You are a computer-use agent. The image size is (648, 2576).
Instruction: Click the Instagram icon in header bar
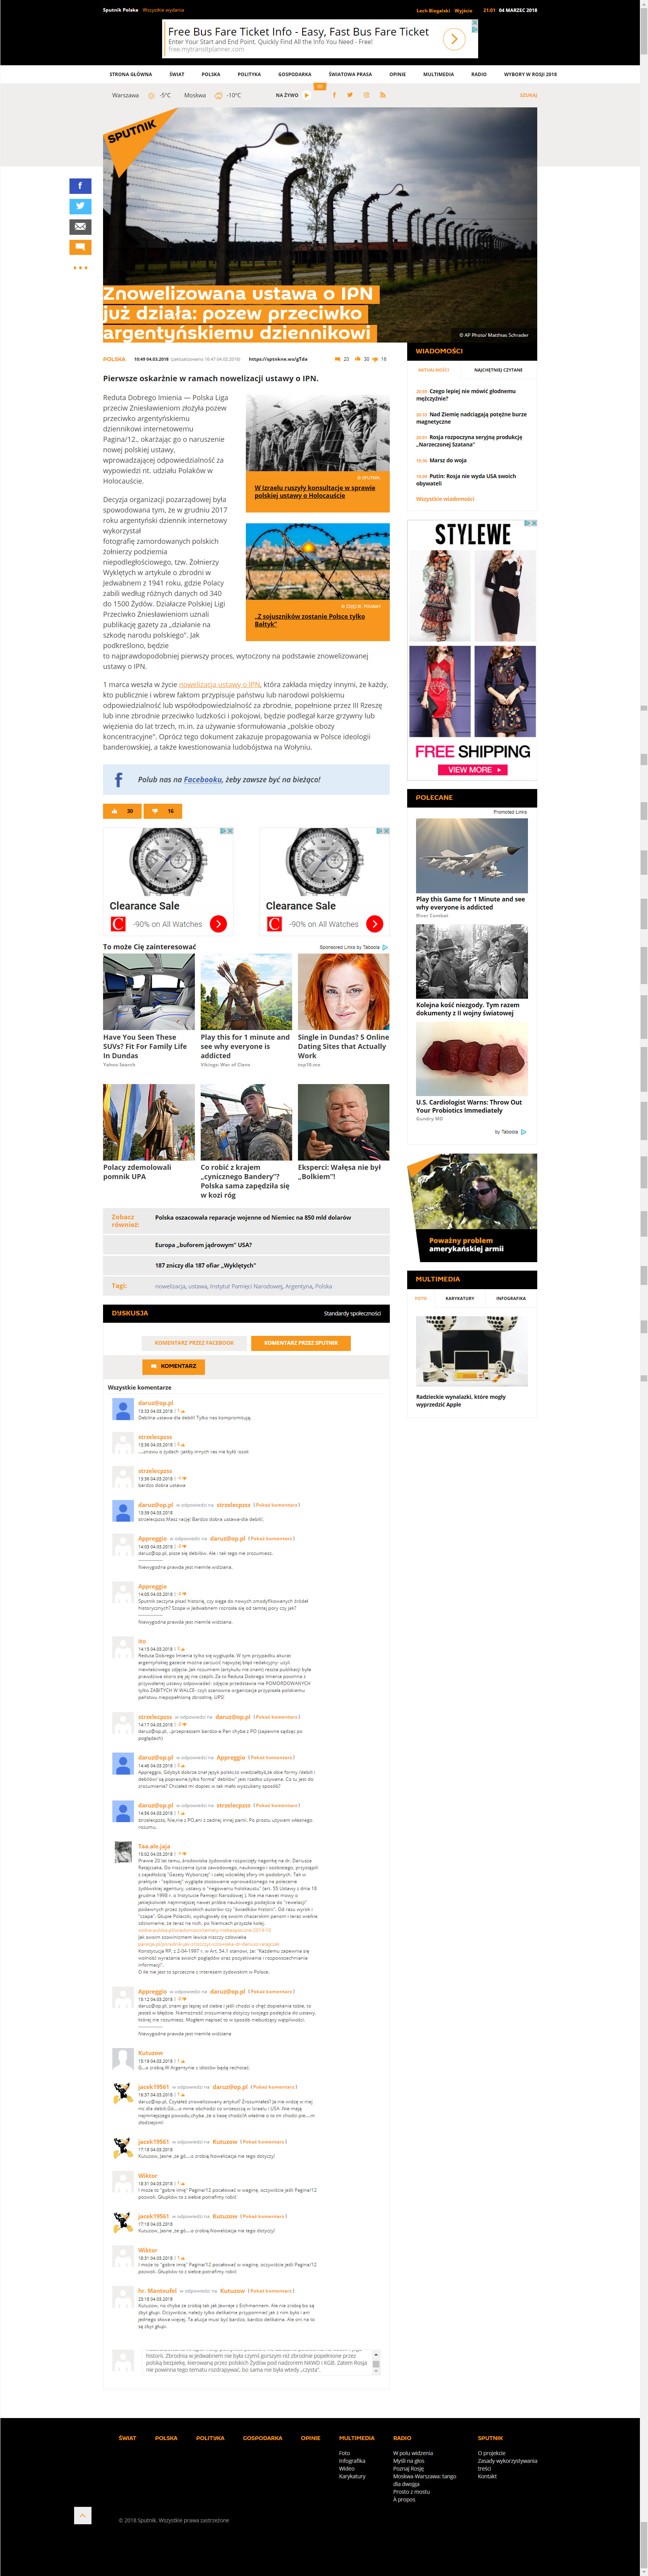click(x=366, y=95)
